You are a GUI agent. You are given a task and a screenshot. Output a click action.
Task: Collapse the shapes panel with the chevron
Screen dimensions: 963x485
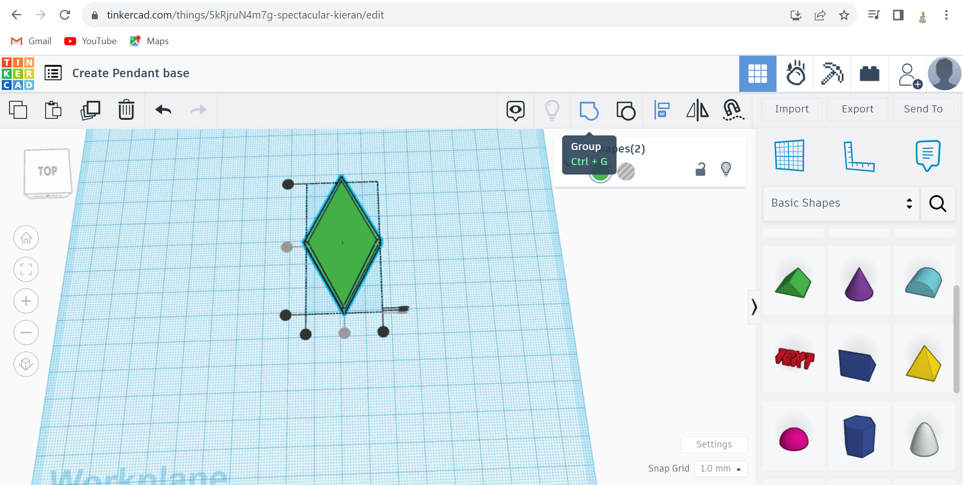[754, 306]
